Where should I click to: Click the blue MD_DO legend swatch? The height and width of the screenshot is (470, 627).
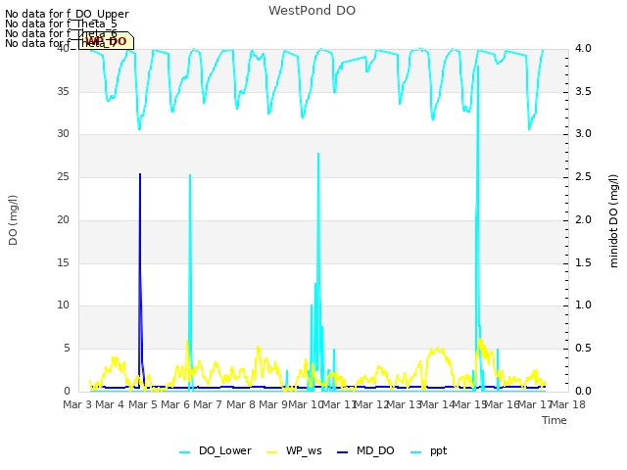tap(343, 452)
